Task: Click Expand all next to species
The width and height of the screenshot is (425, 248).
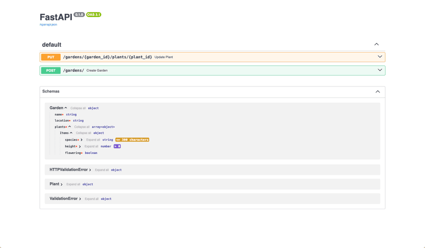Action: 93,140
